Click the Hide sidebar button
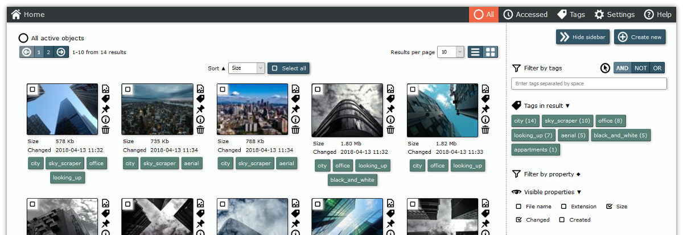This screenshot has height=235, width=683. pos(583,37)
